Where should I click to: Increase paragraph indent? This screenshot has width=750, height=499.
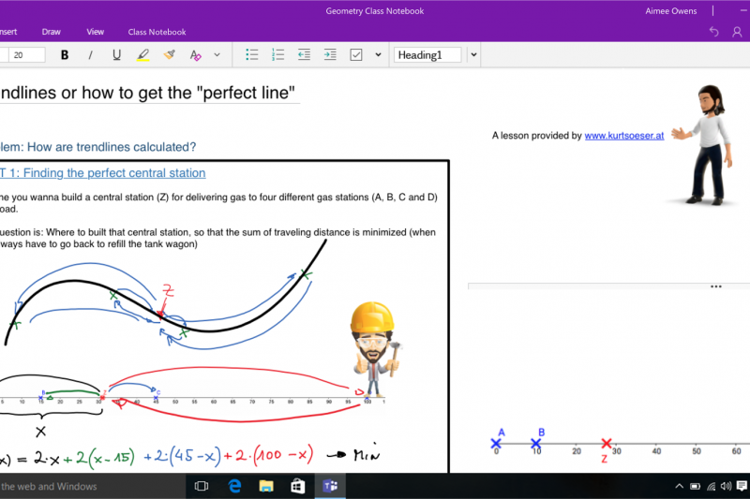330,54
